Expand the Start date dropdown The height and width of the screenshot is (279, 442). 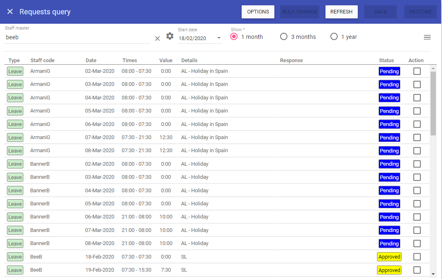[x=219, y=38]
